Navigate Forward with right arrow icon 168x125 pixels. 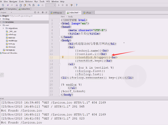click(43, 5)
